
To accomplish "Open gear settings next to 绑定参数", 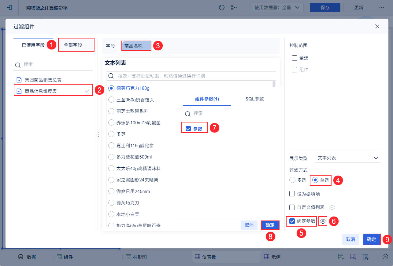I will coord(323,221).
